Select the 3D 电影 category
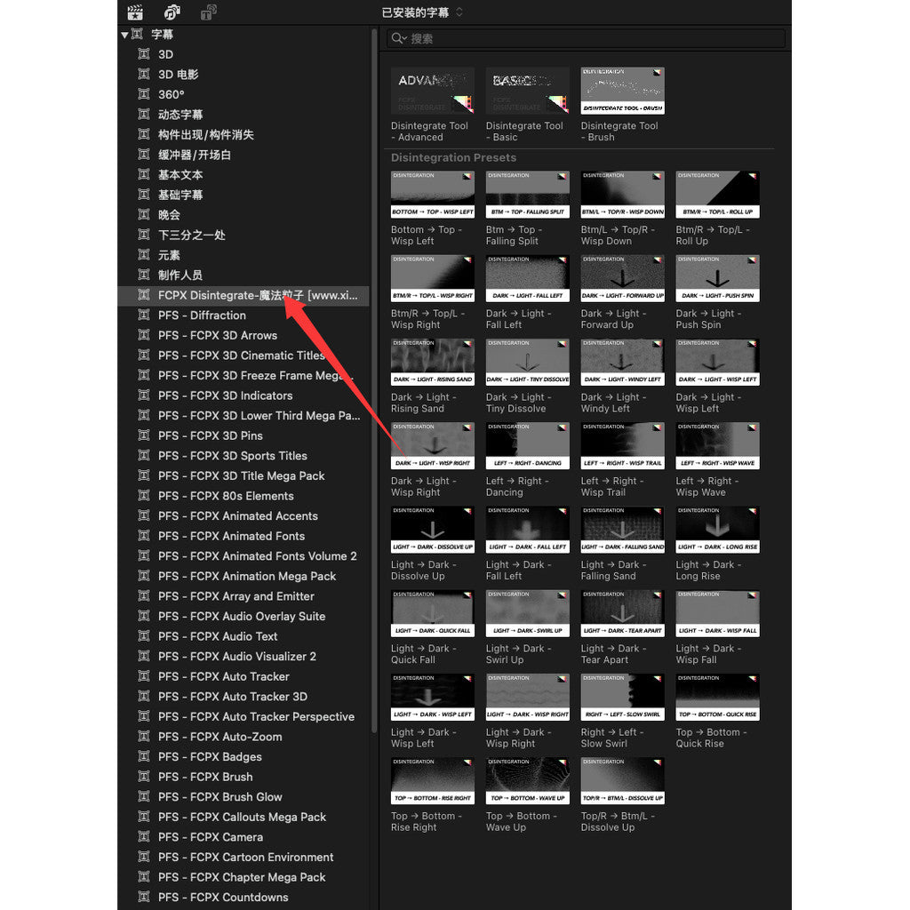Image resolution: width=910 pixels, height=910 pixels. [243, 75]
